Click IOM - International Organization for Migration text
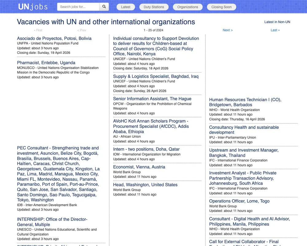 (147, 154)
